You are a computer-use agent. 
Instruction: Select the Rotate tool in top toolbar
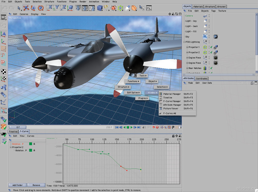(x=41, y=8)
